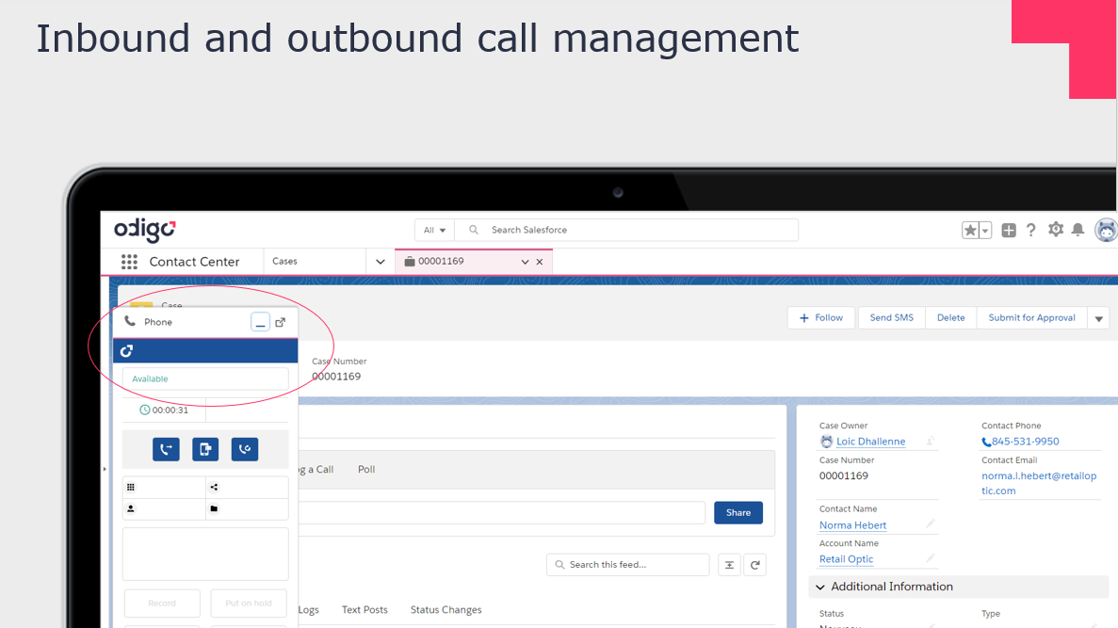
Task: Click the contact person icon in Phone widget
Action: pyautogui.click(x=130, y=508)
